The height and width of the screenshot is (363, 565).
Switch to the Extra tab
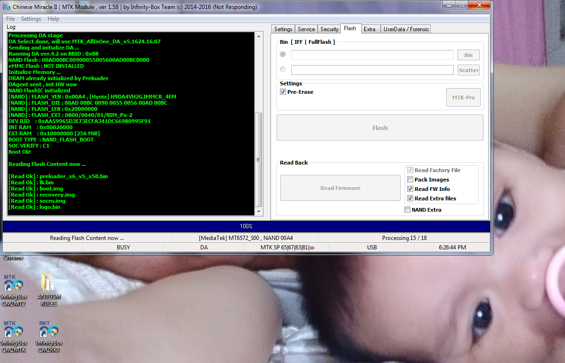[x=370, y=29]
